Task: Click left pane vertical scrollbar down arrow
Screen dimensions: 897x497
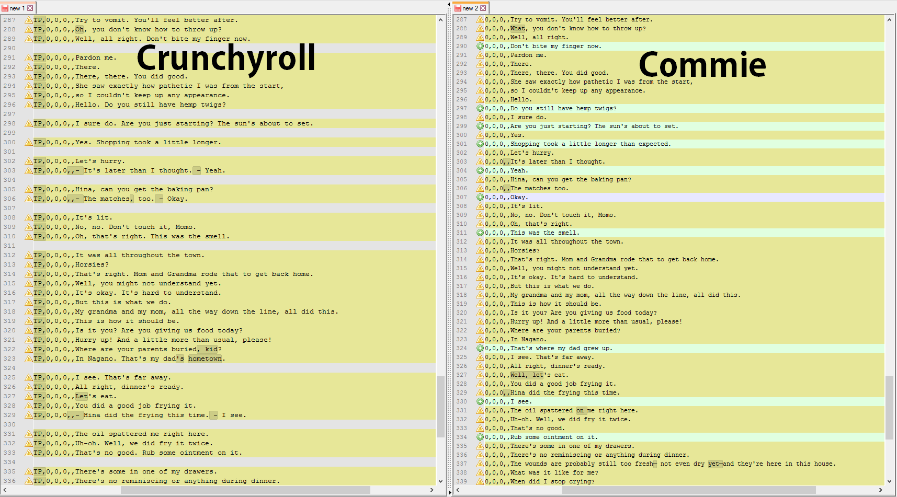Action: 440,481
